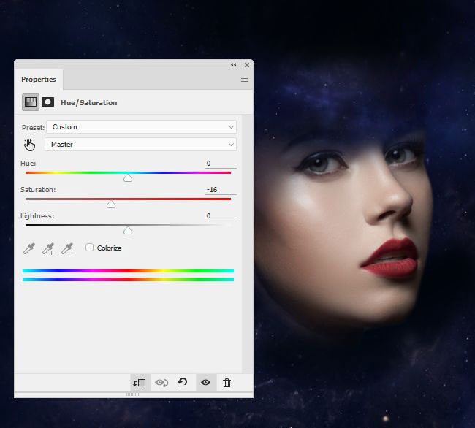
Task: Click the Hue/Saturation adjustment icon
Action: tap(31, 102)
